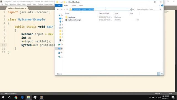This screenshot has height=100, width=177.
Task: Select OneDrive cloud in navigation pane
Action: click(x=60, y=44)
